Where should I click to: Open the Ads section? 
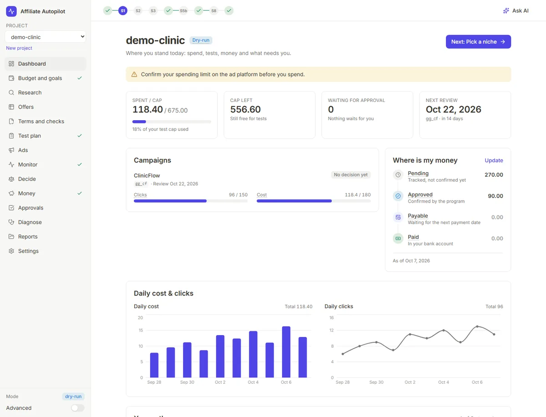(x=45, y=150)
